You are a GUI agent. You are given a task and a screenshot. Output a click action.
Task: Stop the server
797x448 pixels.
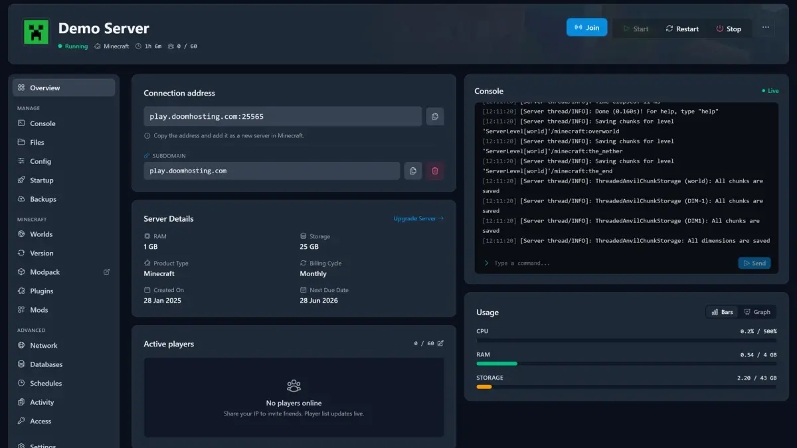coord(729,29)
